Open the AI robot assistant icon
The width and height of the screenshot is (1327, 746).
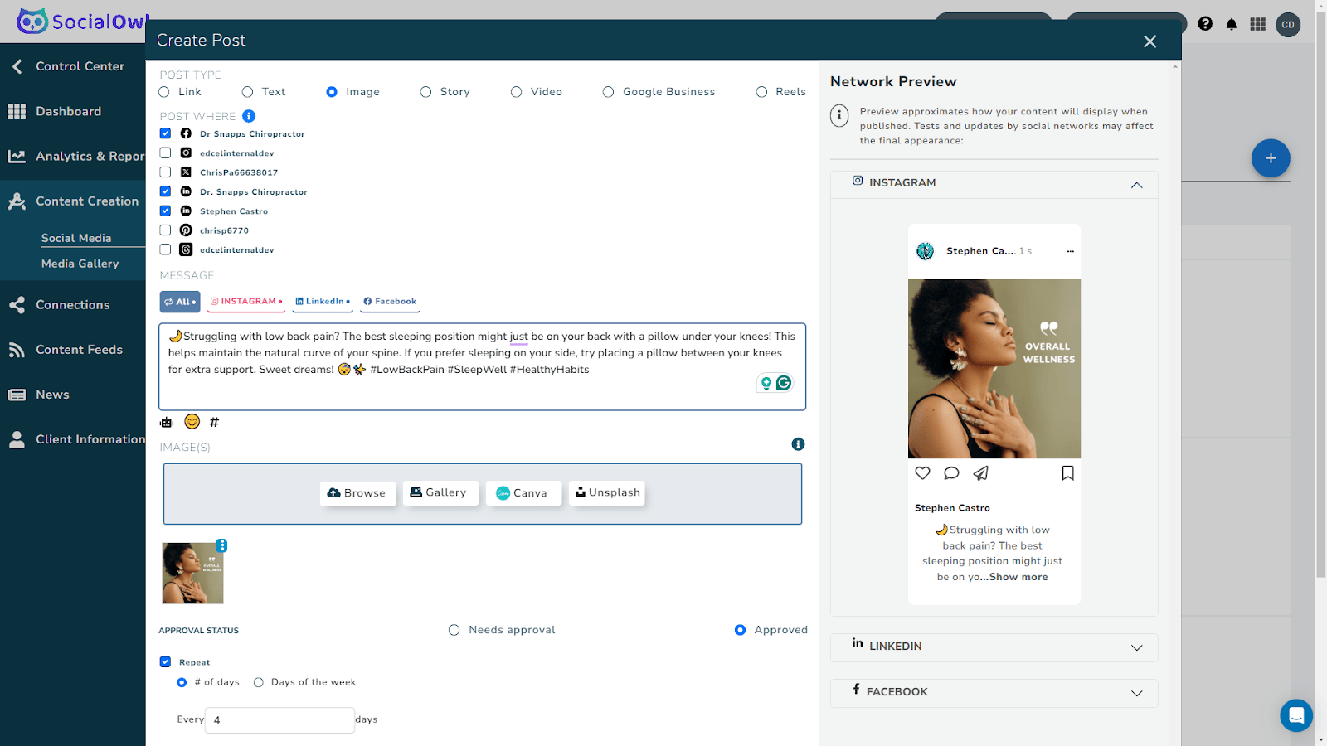coord(167,423)
